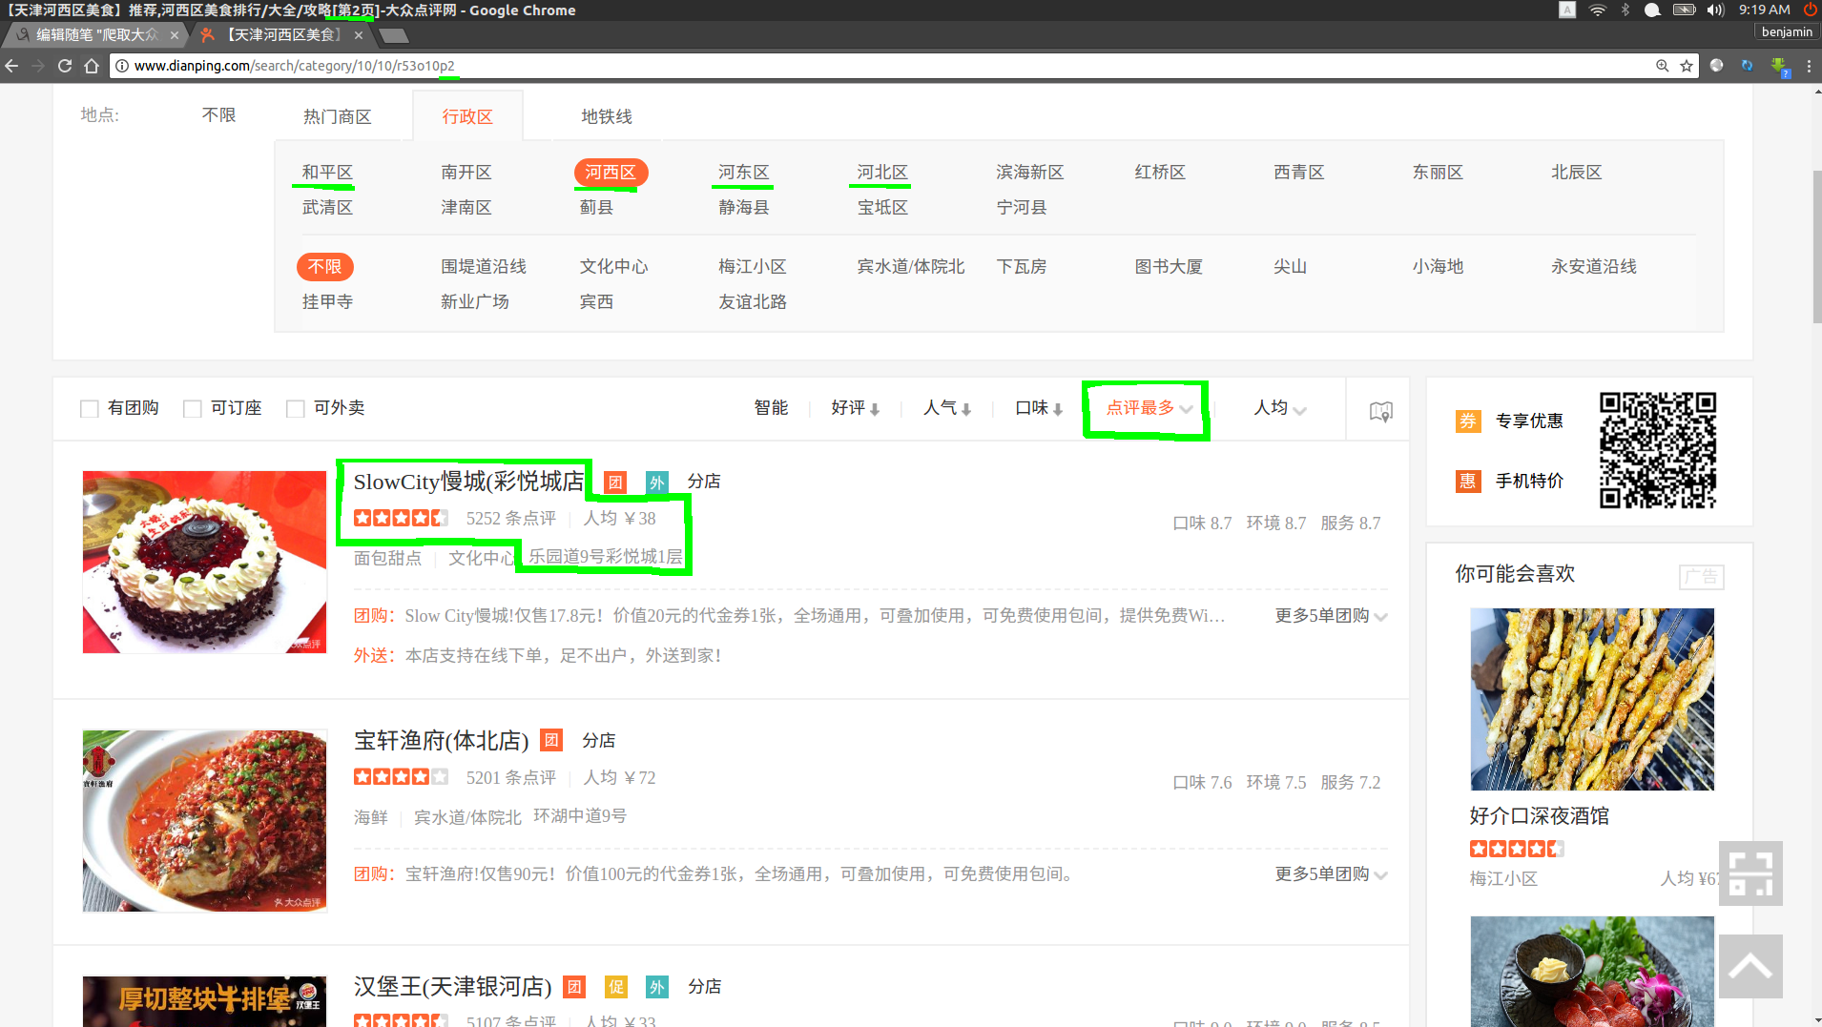Open SlowCity慢城(彩悦城店) restaurant link
The height and width of the screenshot is (1027, 1822).
468,482
